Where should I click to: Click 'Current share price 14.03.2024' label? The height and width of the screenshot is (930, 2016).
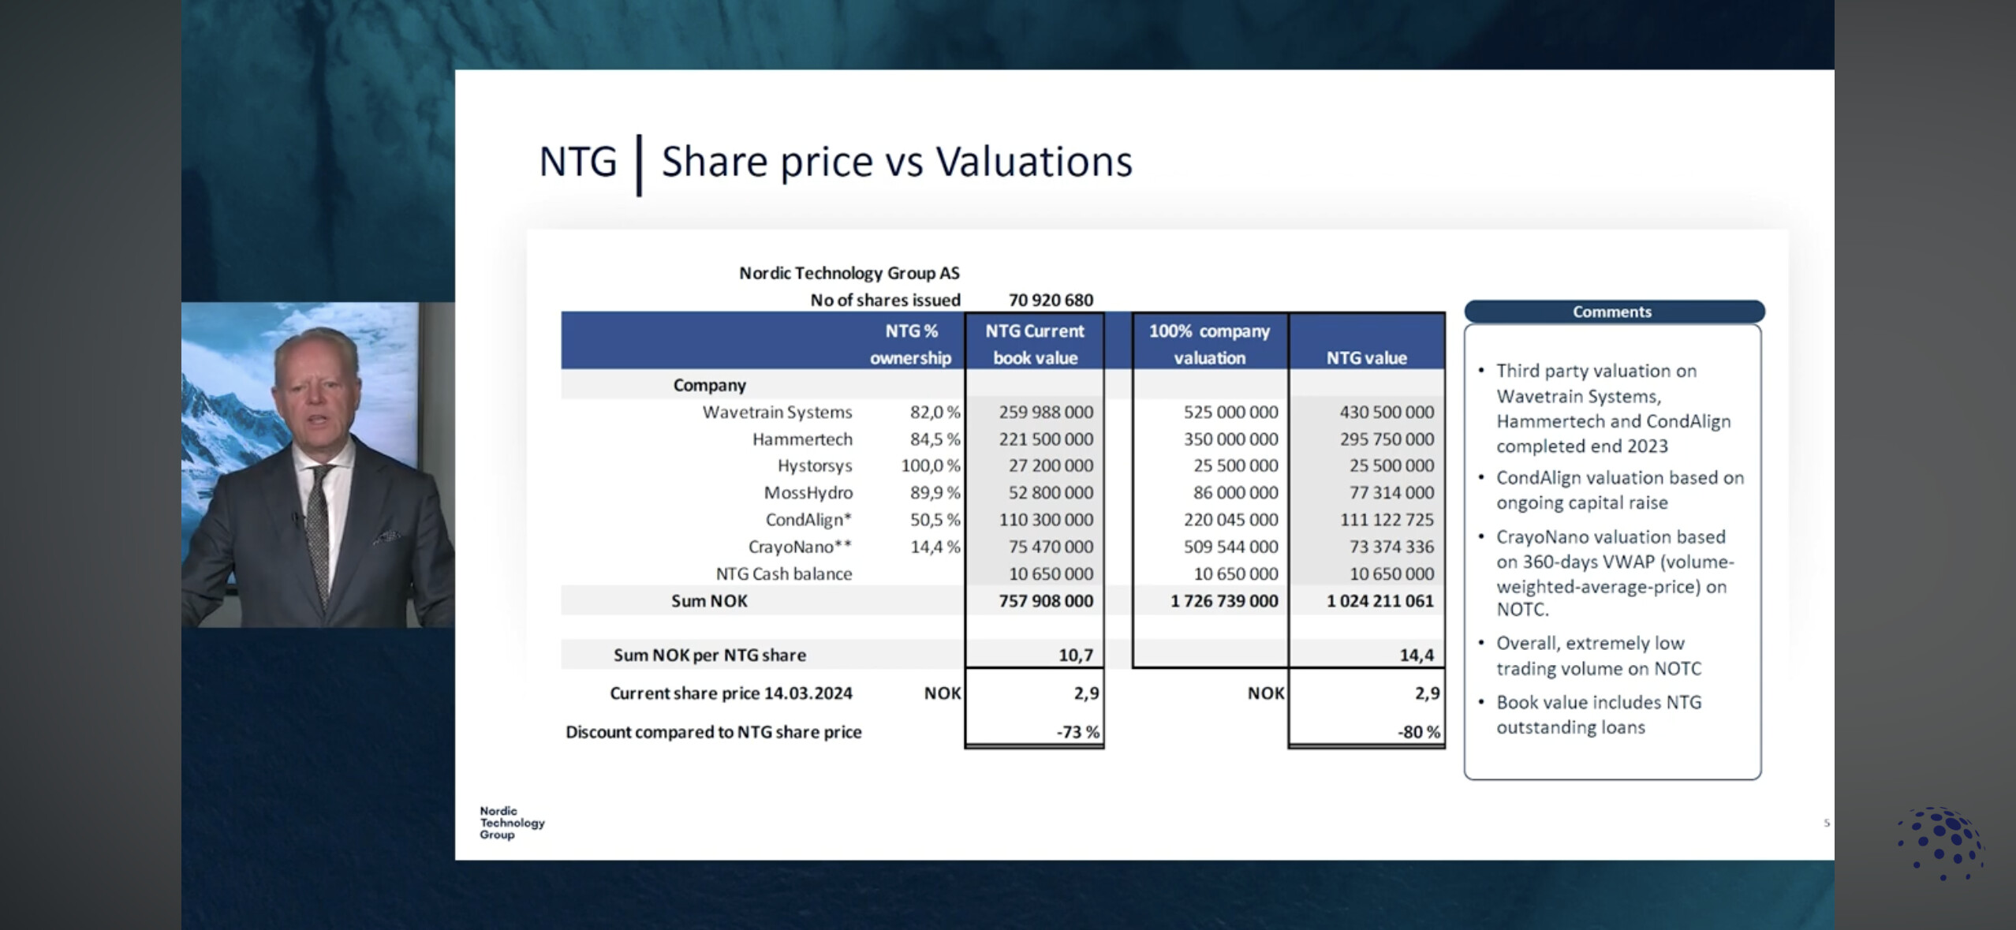731,693
